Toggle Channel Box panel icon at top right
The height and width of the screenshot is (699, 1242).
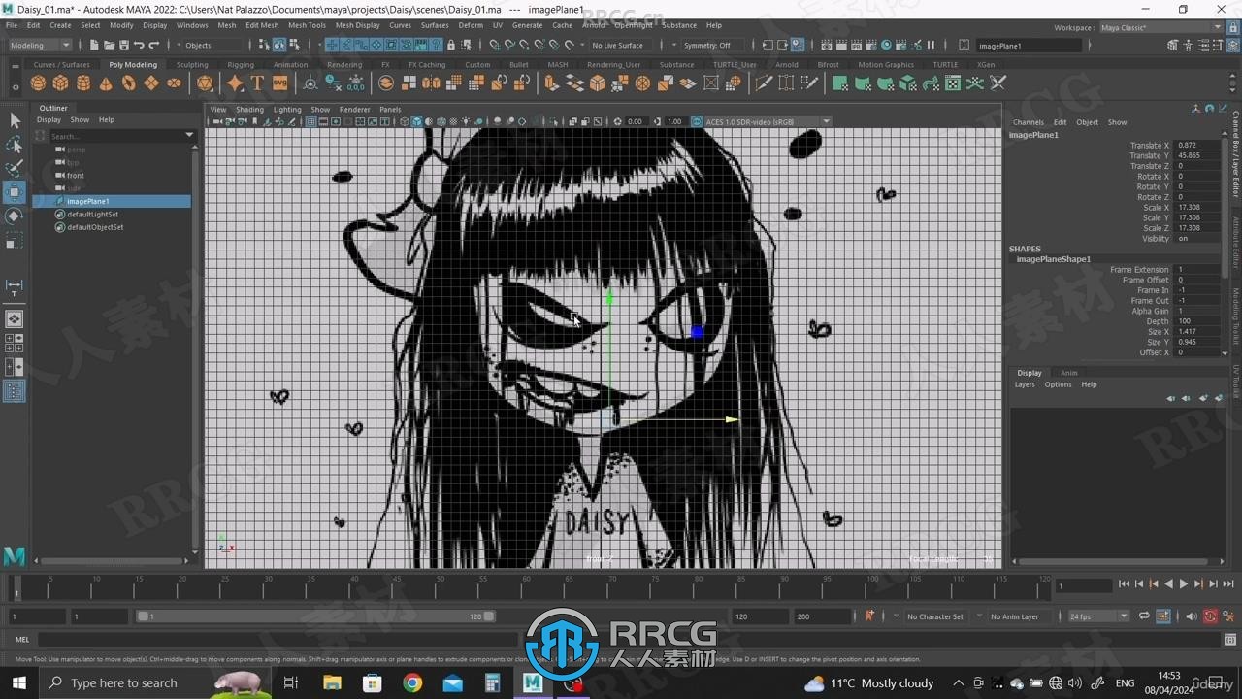[1233, 45]
